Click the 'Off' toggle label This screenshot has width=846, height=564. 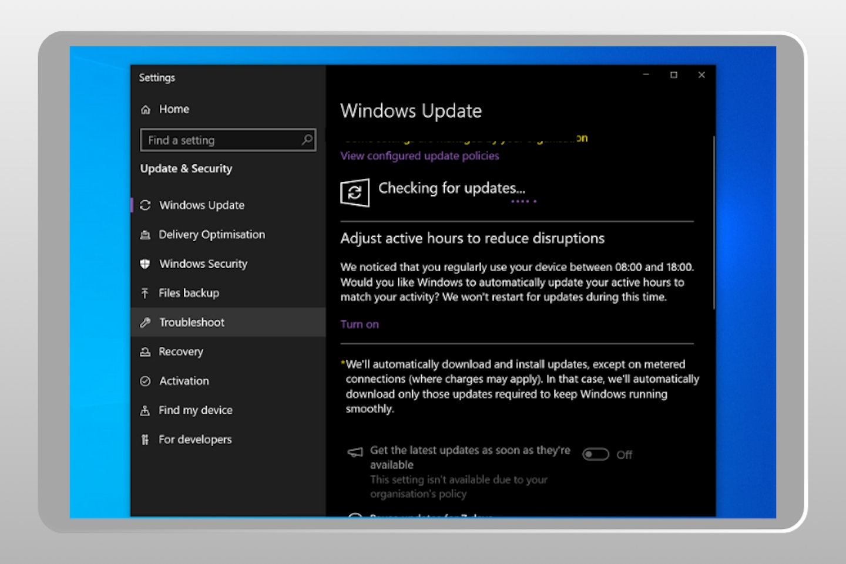[624, 454]
